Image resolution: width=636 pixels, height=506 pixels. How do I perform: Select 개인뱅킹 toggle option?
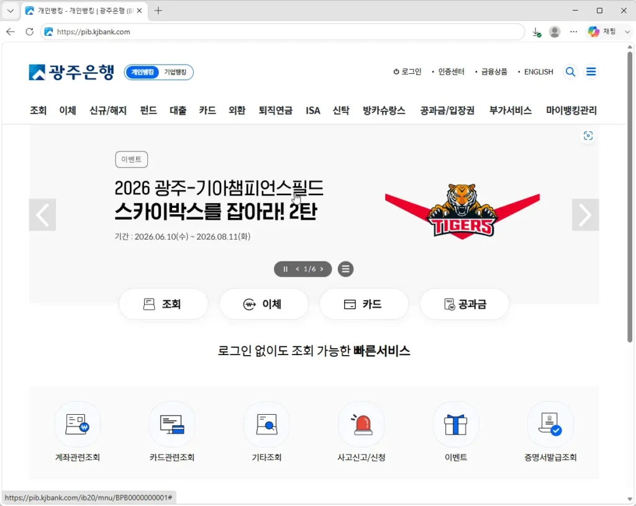pos(142,72)
